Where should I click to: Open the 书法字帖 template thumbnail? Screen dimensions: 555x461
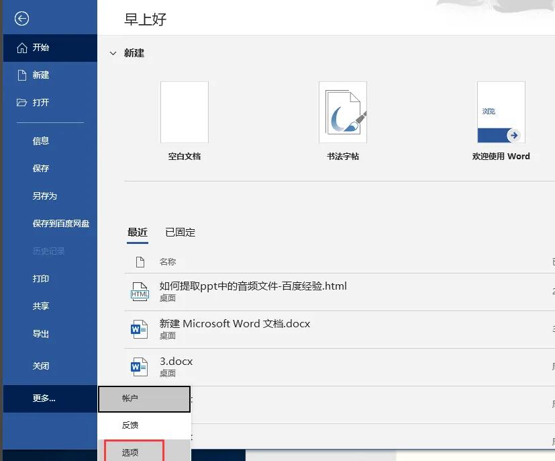click(343, 112)
